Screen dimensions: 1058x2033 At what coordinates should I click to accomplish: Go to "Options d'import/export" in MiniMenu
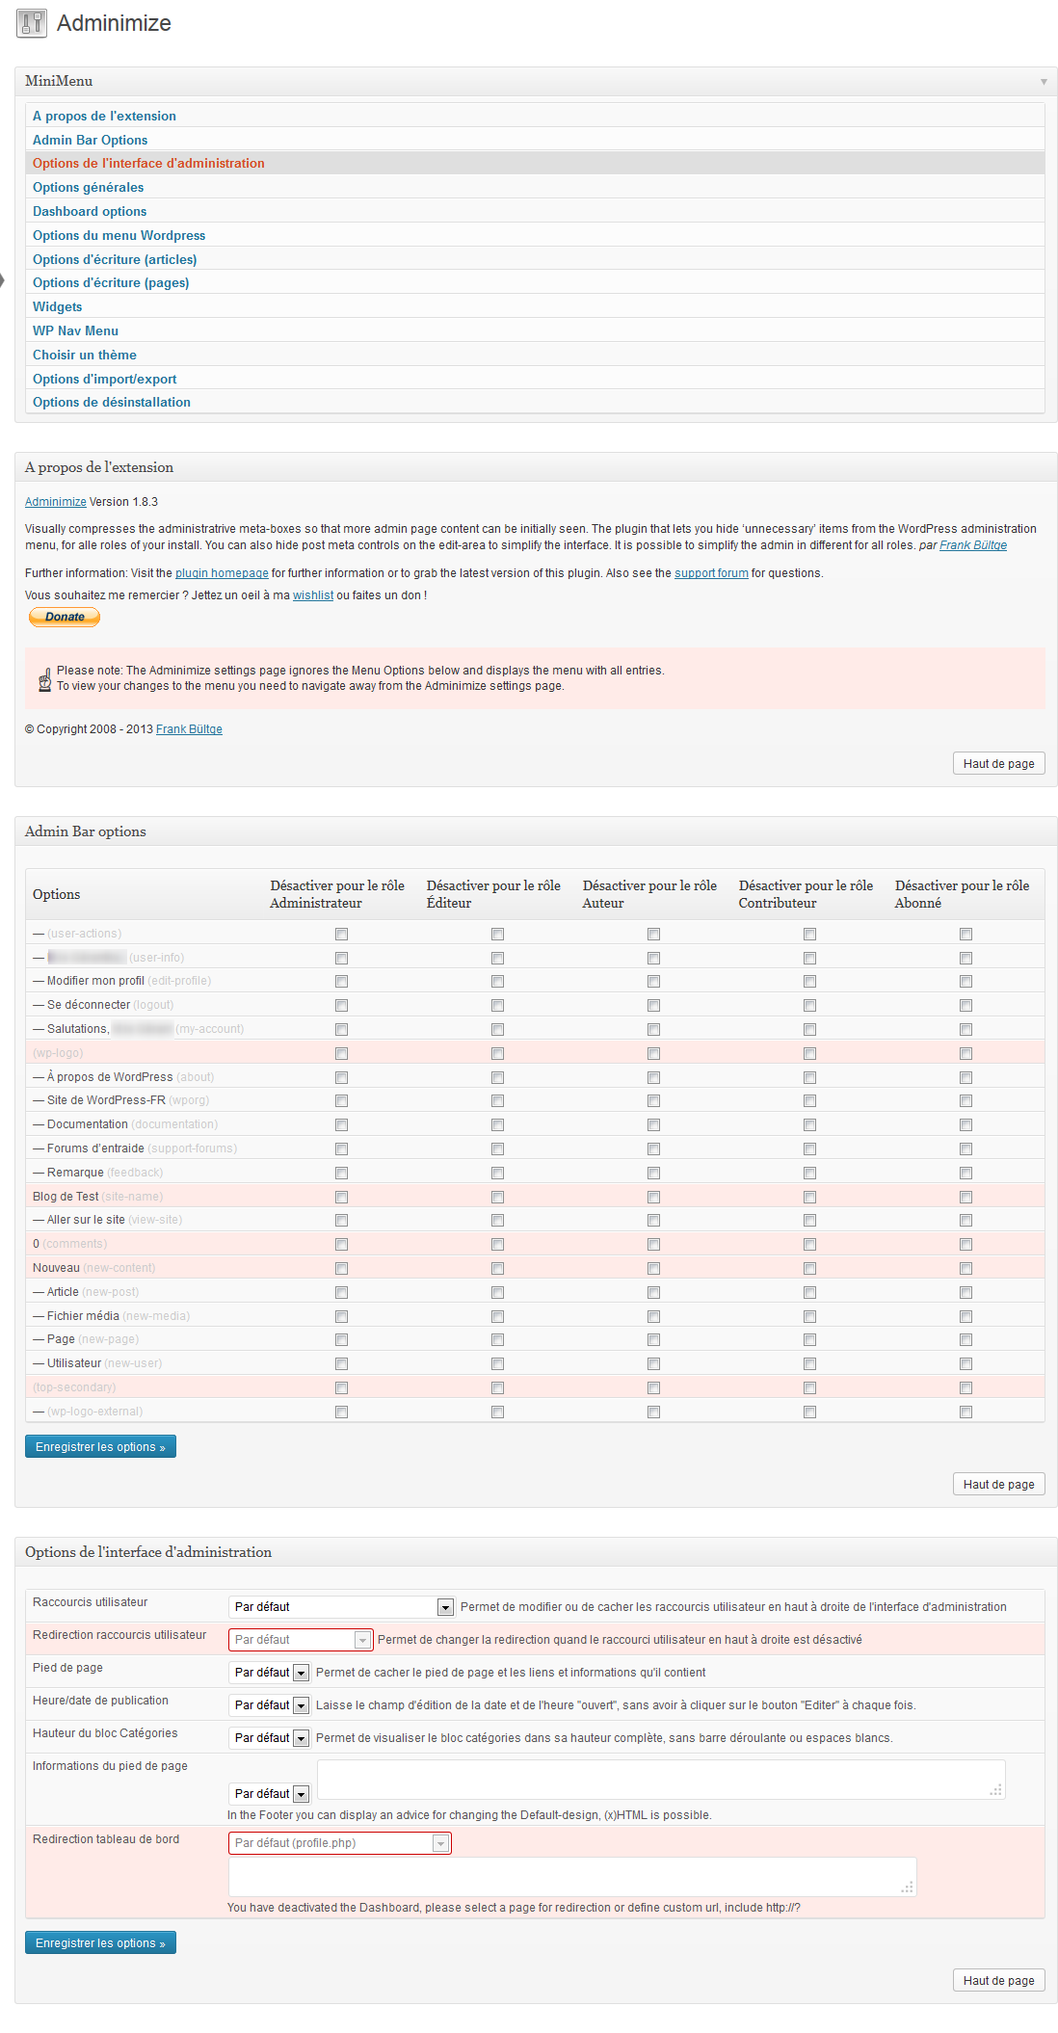[x=104, y=379]
